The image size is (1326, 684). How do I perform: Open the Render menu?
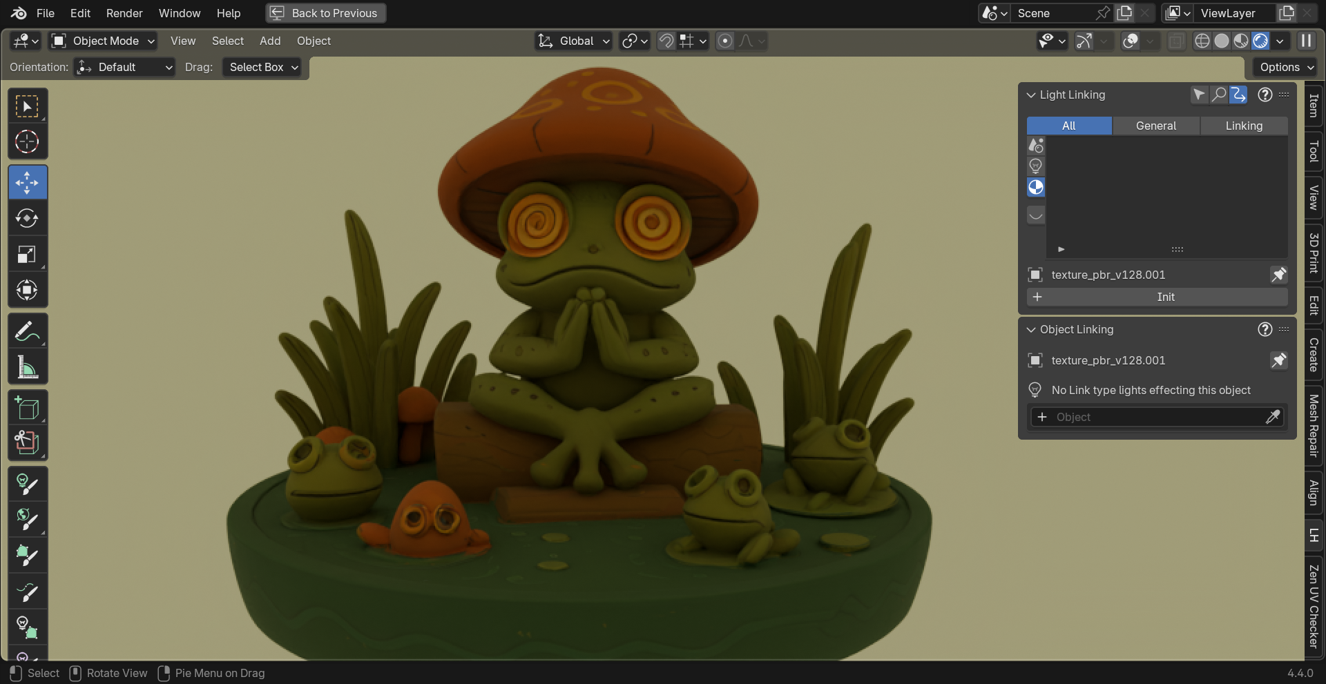tap(124, 13)
